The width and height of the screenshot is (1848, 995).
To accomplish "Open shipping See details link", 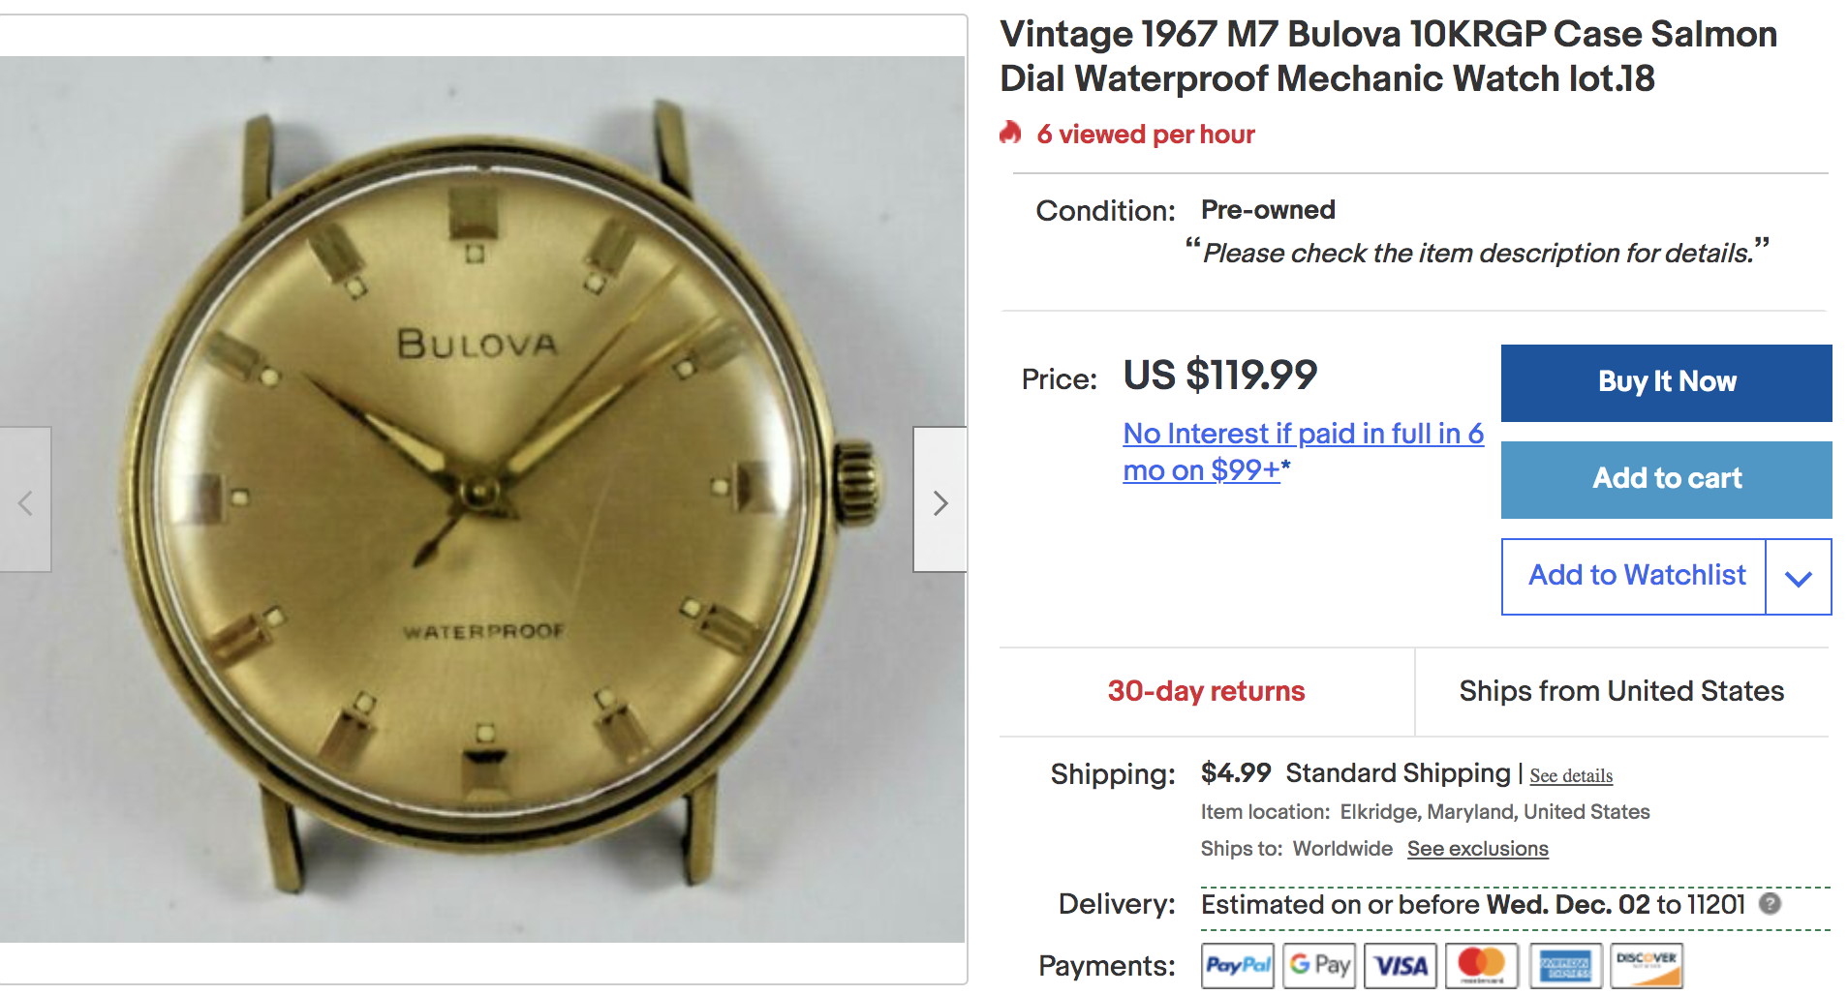I will pos(1571,776).
